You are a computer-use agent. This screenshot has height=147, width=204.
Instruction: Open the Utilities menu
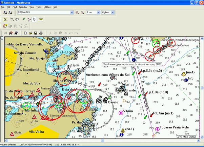point(47,7)
